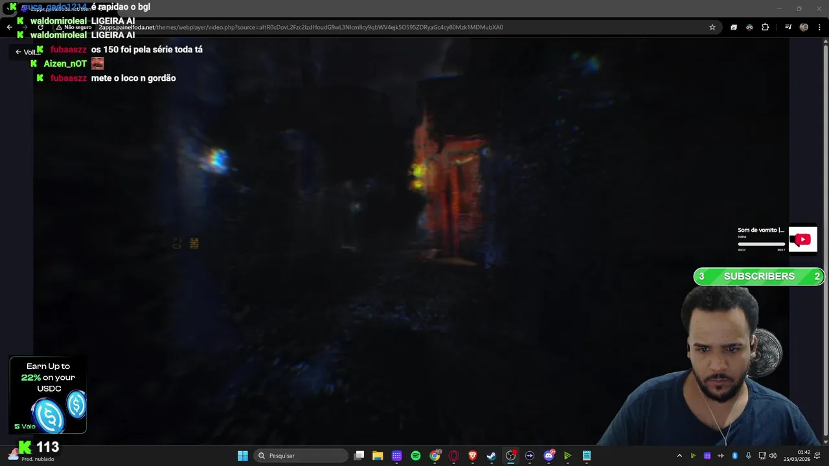Open the browser extensions puzzle icon
829x466 pixels.
click(x=765, y=27)
